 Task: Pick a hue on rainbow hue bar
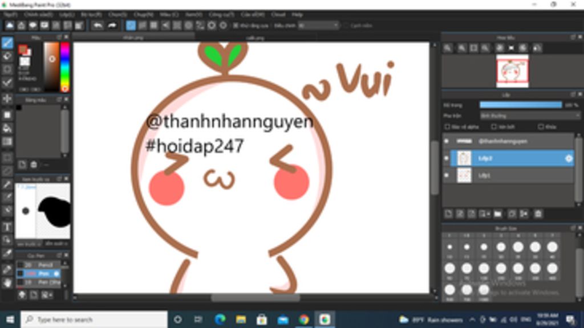pos(65,67)
